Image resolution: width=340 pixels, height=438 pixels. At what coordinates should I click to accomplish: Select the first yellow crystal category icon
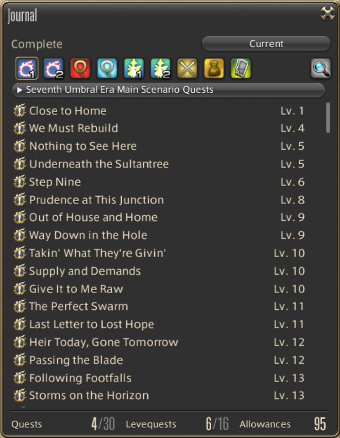click(x=134, y=68)
